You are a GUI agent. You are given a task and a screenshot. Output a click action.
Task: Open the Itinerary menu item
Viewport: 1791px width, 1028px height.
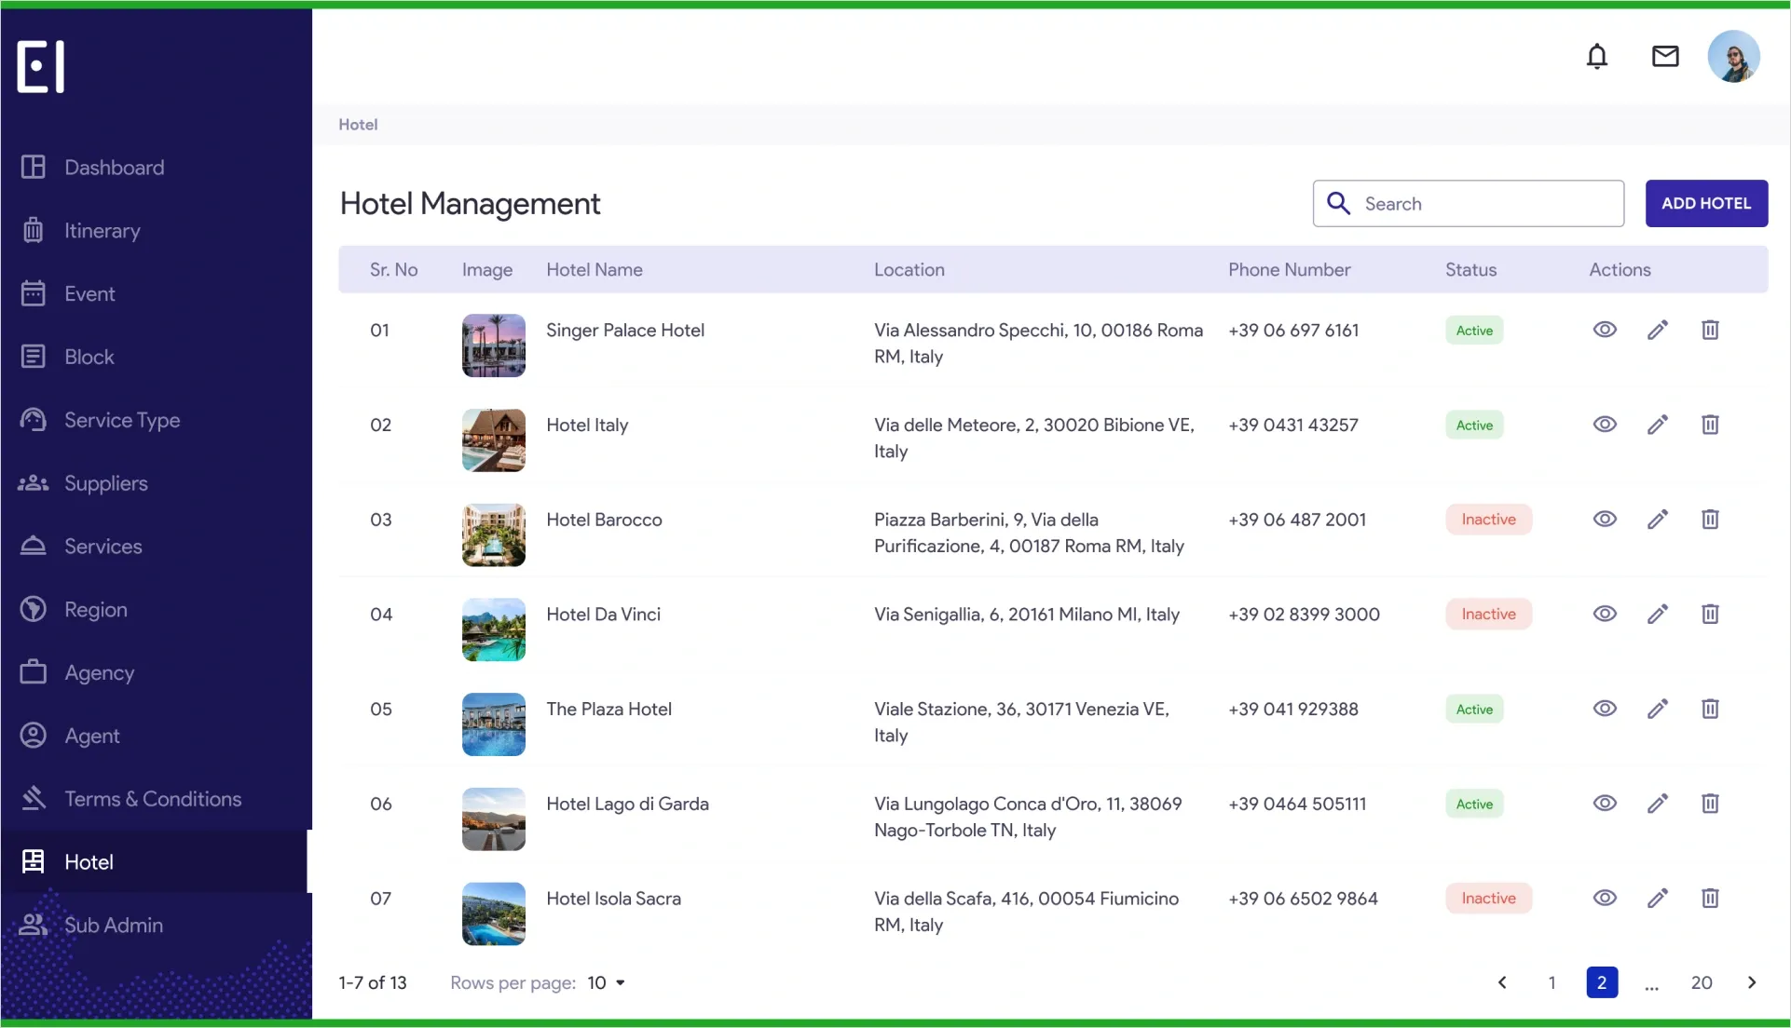point(103,231)
